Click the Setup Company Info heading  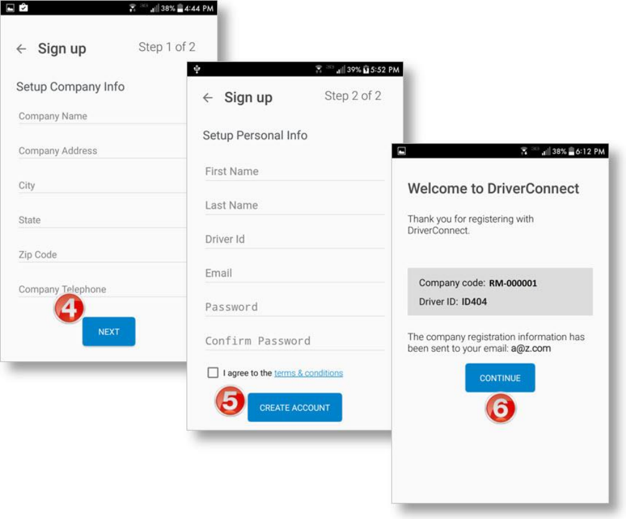[x=70, y=86]
